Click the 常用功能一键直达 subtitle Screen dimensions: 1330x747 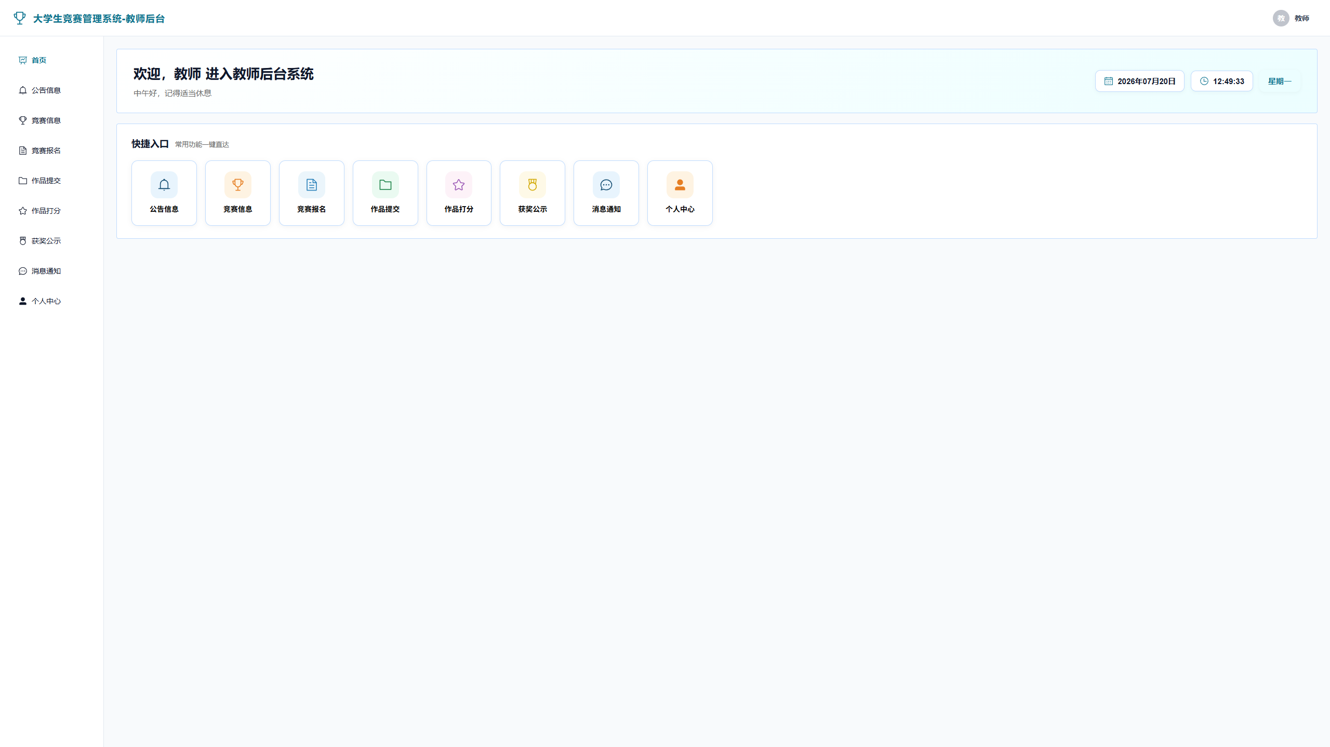tap(202, 144)
